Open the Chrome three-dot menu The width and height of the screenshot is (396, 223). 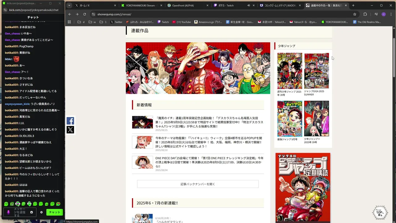(x=391, y=14)
